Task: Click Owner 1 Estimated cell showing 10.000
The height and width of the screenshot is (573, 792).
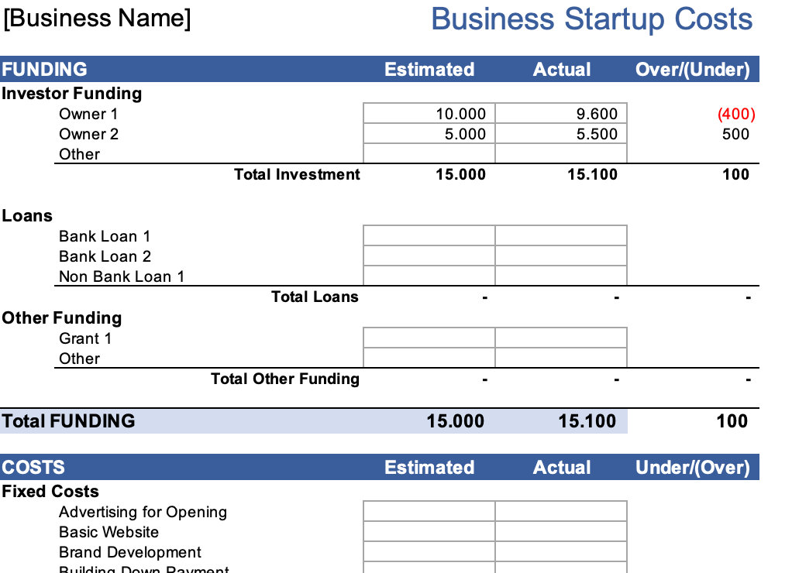Action: pyautogui.click(x=429, y=114)
